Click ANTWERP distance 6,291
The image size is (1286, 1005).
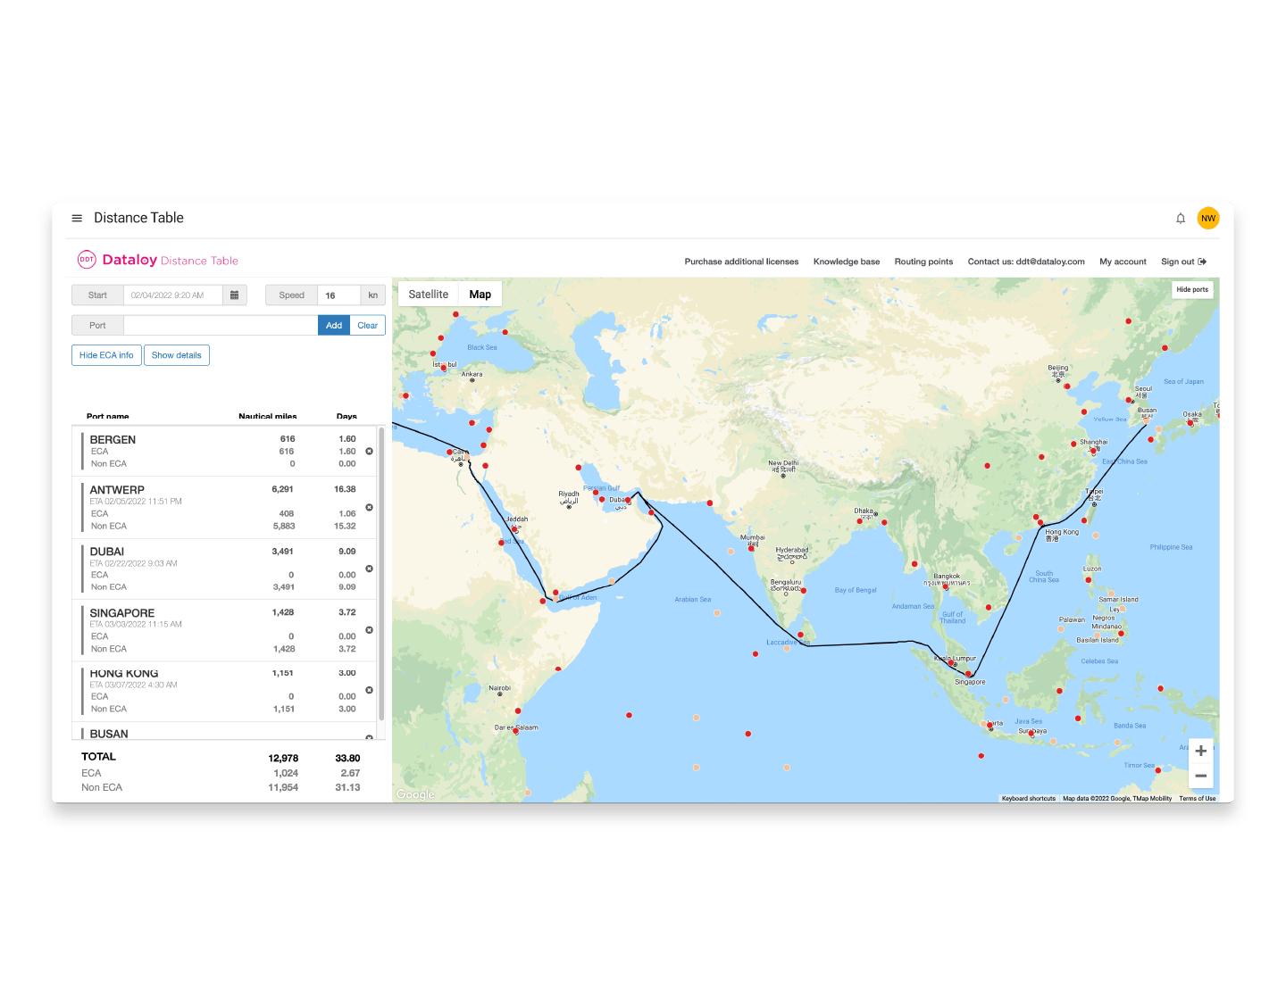(x=283, y=489)
